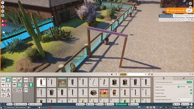Open the Highlight Hidden Barriers dropdown
Image resolution: width=194 pixels, height=109 pixels.
185,100
